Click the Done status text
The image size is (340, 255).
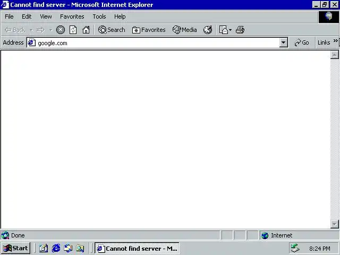18,235
